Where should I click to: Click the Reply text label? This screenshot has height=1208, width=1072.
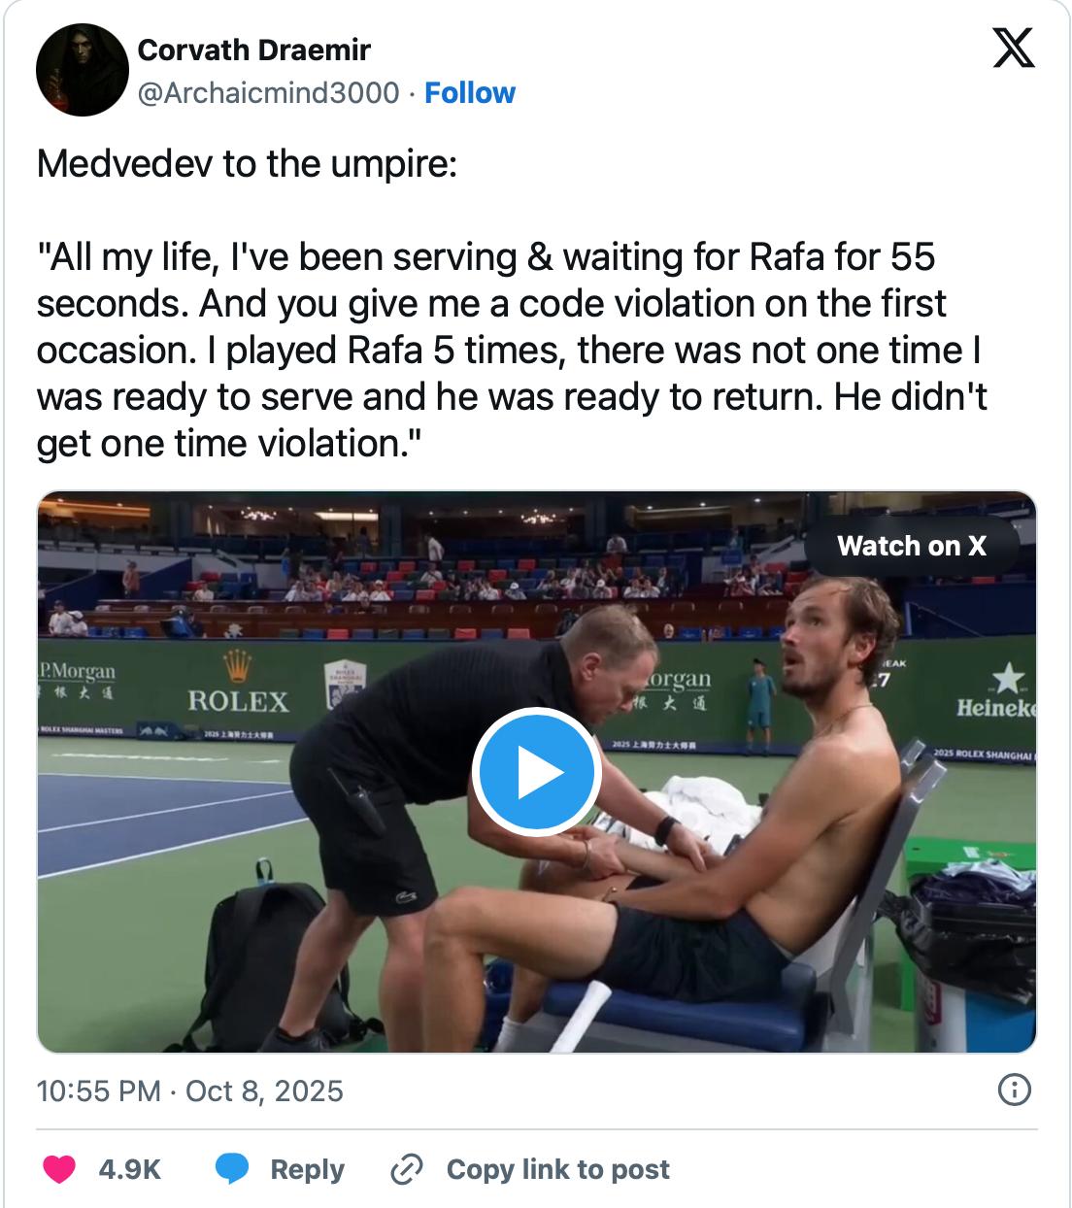307,1169
